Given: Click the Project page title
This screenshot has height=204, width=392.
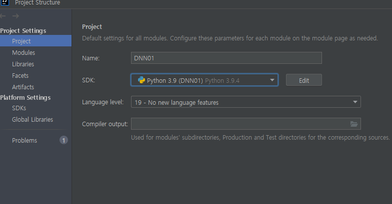Looking at the screenshot, I should tap(92, 27).
